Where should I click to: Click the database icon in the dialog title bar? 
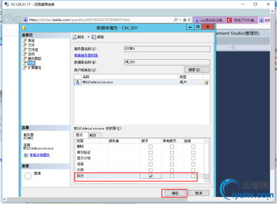coord(24,28)
